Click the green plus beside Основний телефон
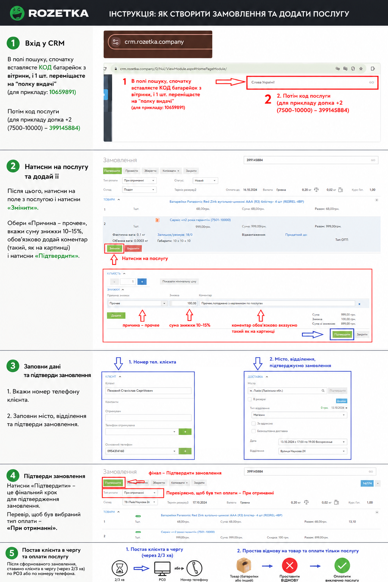Image resolution: width=388 pixels, height=582 pixels. tap(185, 451)
